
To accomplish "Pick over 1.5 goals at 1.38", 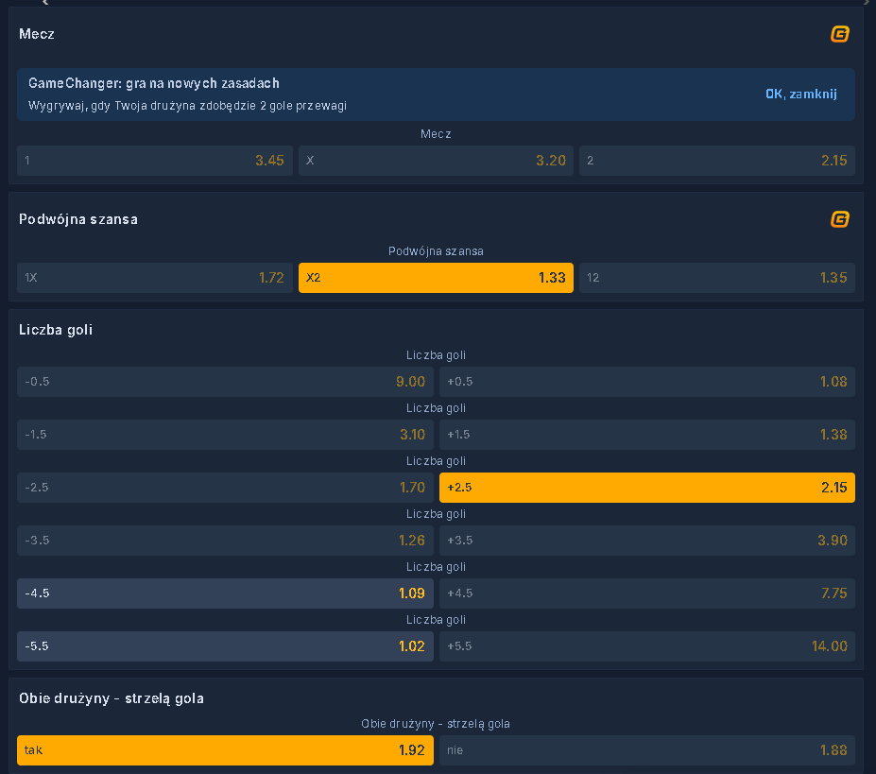I will click(646, 435).
